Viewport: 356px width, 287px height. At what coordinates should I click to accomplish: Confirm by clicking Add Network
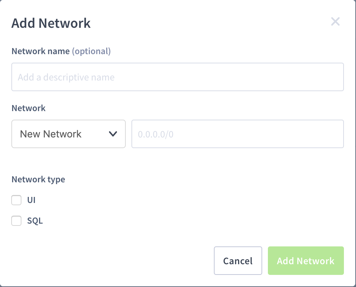(306, 261)
